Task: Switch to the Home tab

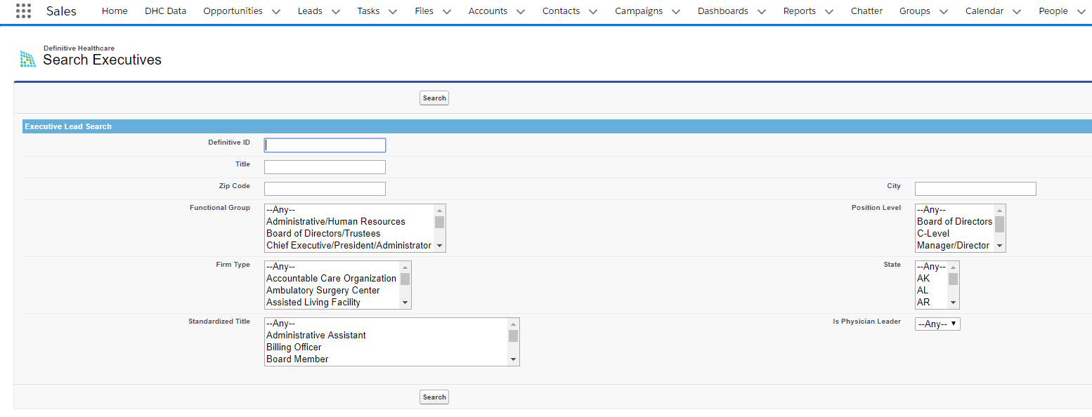Action: (115, 11)
